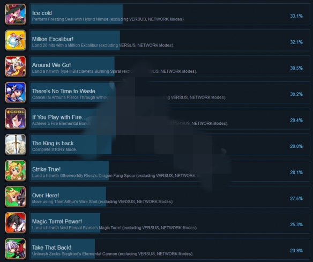This screenshot has height=262, width=313.
Task: Click the Over Here! achievement icon
Action: coord(16,197)
